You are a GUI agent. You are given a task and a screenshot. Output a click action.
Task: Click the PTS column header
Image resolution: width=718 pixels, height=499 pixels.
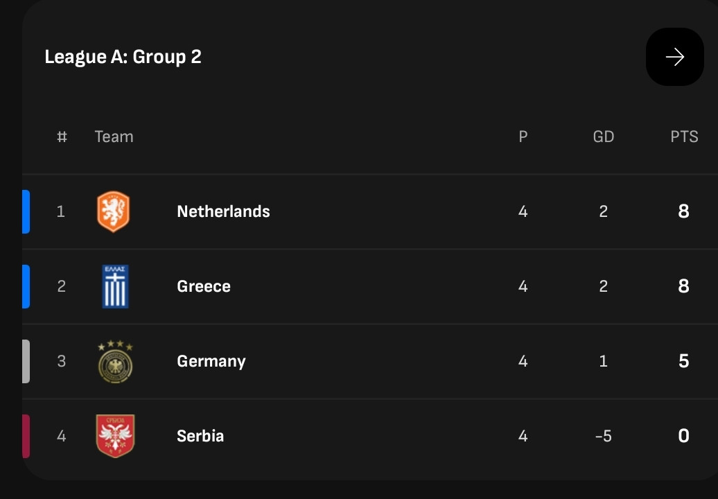point(684,137)
